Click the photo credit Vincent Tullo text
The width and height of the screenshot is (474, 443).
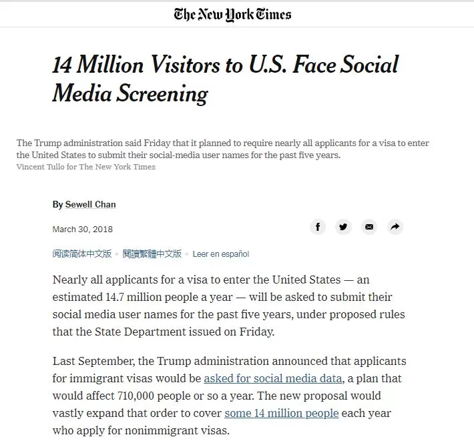[86, 167]
